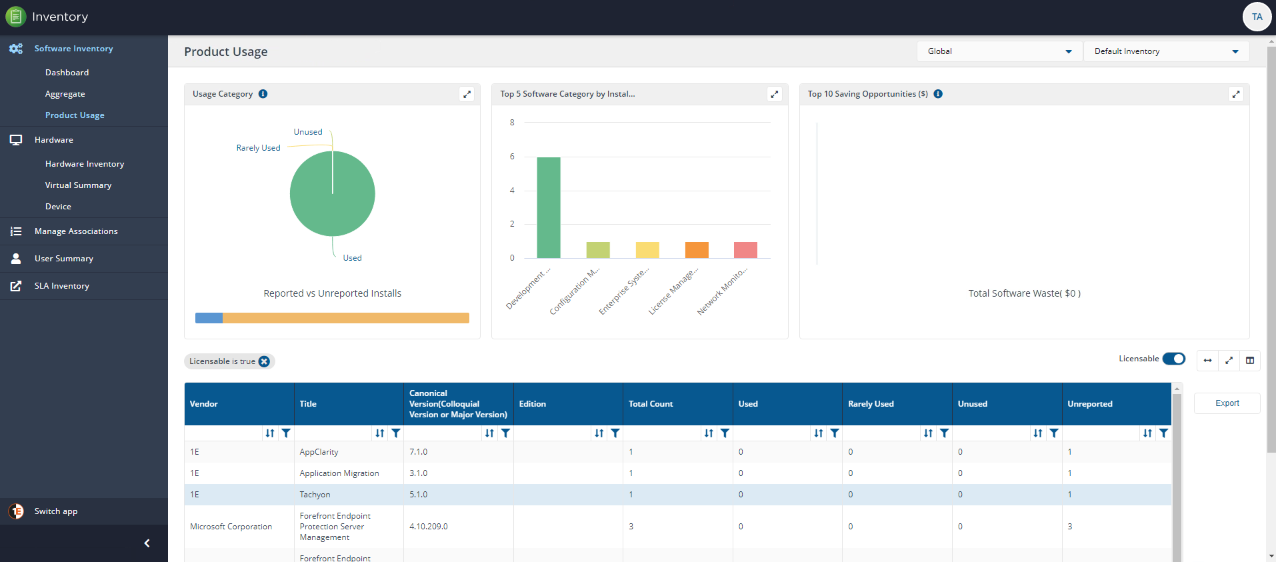1276x562 pixels.
Task: Open the column chooser icon
Action: (1250, 361)
